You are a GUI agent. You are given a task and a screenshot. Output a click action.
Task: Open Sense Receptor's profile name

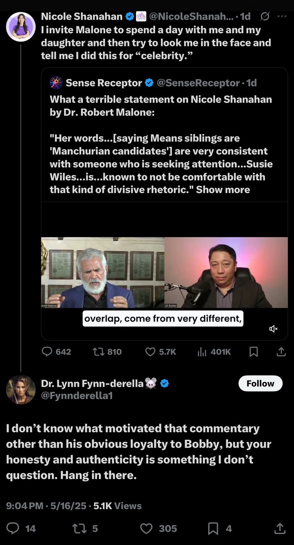point(104,83)
